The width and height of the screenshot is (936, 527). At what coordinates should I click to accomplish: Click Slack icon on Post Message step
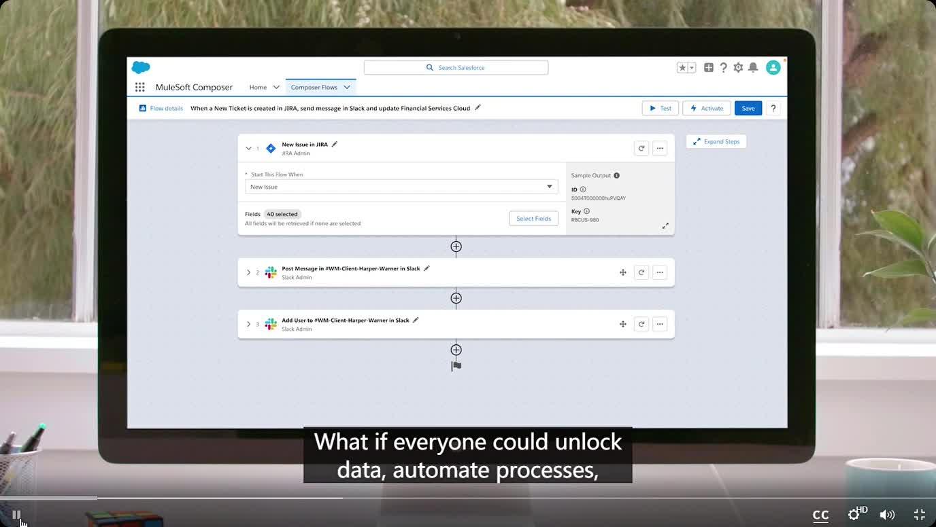(x=271, y=272)
